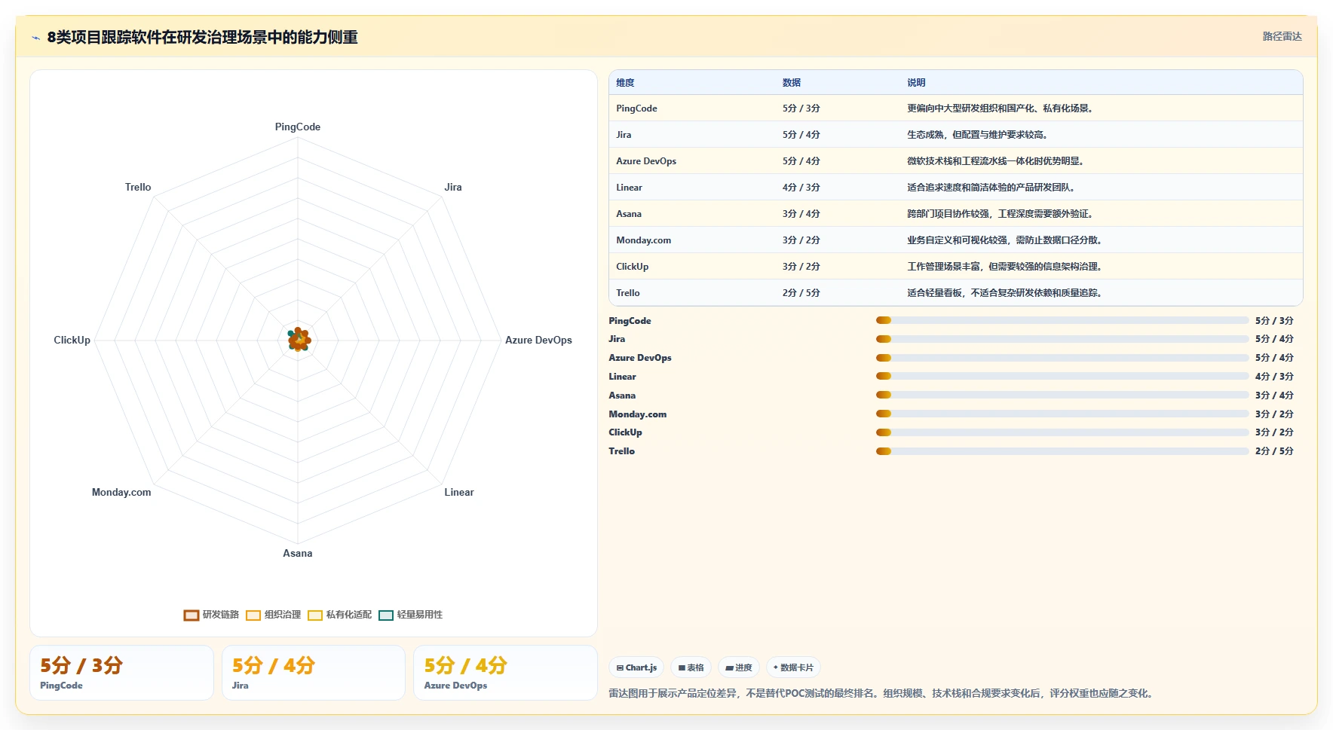Click the Azure DevOps axis label on the radar
The width and height of the screenshot is (1333, 730).
[538, 341]
